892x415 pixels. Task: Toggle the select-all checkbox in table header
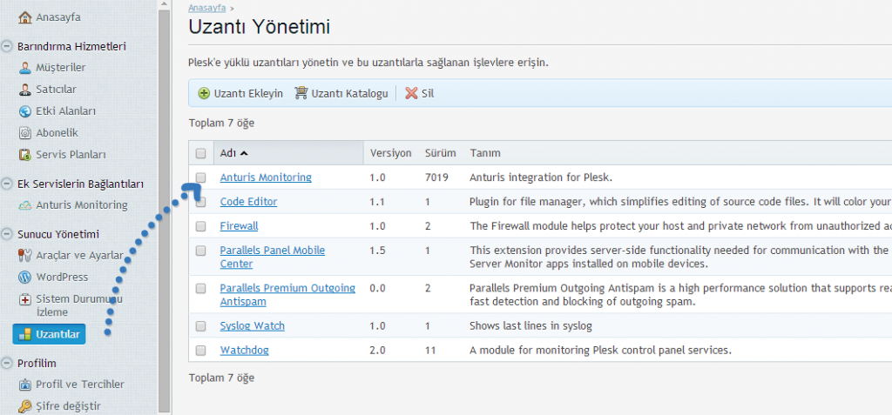[200, 153]
